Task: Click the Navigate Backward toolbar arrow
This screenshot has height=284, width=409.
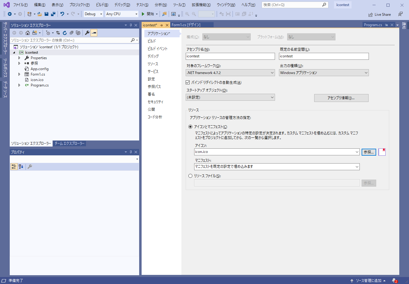Action: pyautogui.click(x=10, y=14)
